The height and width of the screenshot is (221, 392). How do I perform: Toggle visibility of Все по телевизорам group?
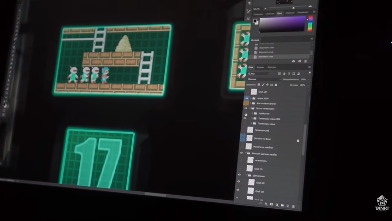click(x=246, y=108)
